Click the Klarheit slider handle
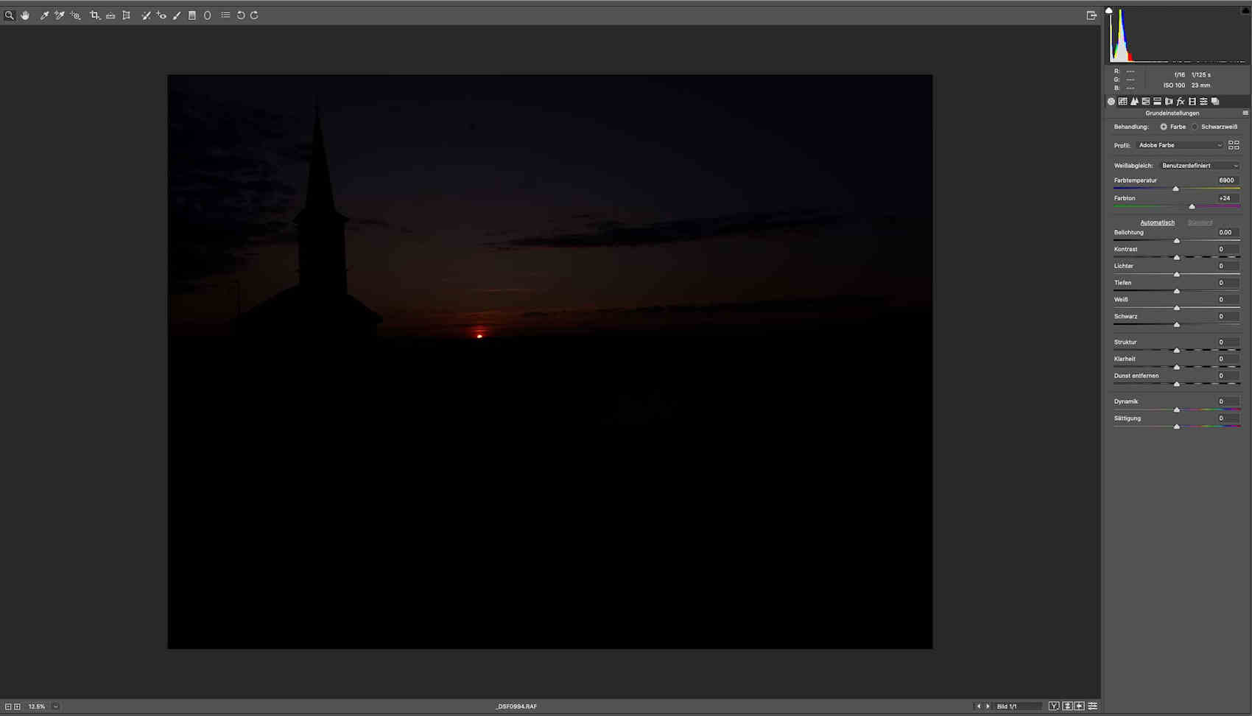The height and width of the screenshot is (716, 1252). point(1177,368)
